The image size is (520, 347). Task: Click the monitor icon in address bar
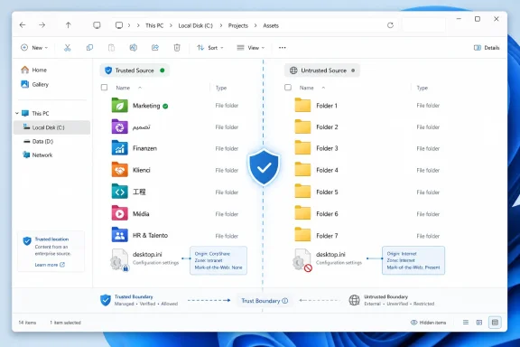119,25
